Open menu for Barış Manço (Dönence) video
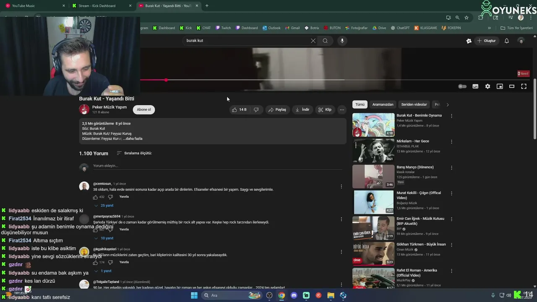This screenshot has height=302, width=537. coord(451,167)
